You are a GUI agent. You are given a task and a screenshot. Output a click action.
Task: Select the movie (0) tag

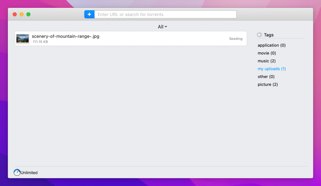tap(267, 53)
